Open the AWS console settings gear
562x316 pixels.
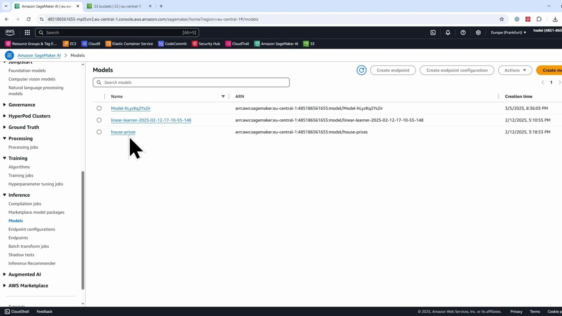click(x=478, y=32)
